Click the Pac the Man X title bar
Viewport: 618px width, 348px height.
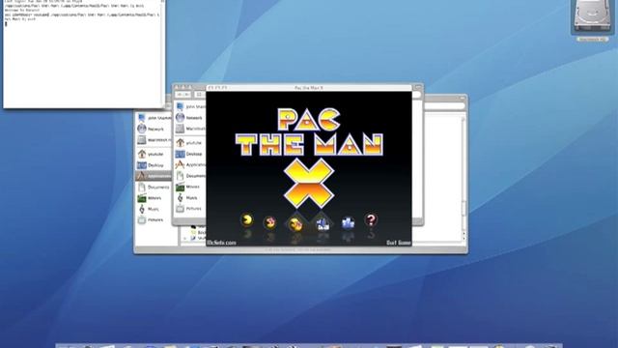tap(309, 88)
